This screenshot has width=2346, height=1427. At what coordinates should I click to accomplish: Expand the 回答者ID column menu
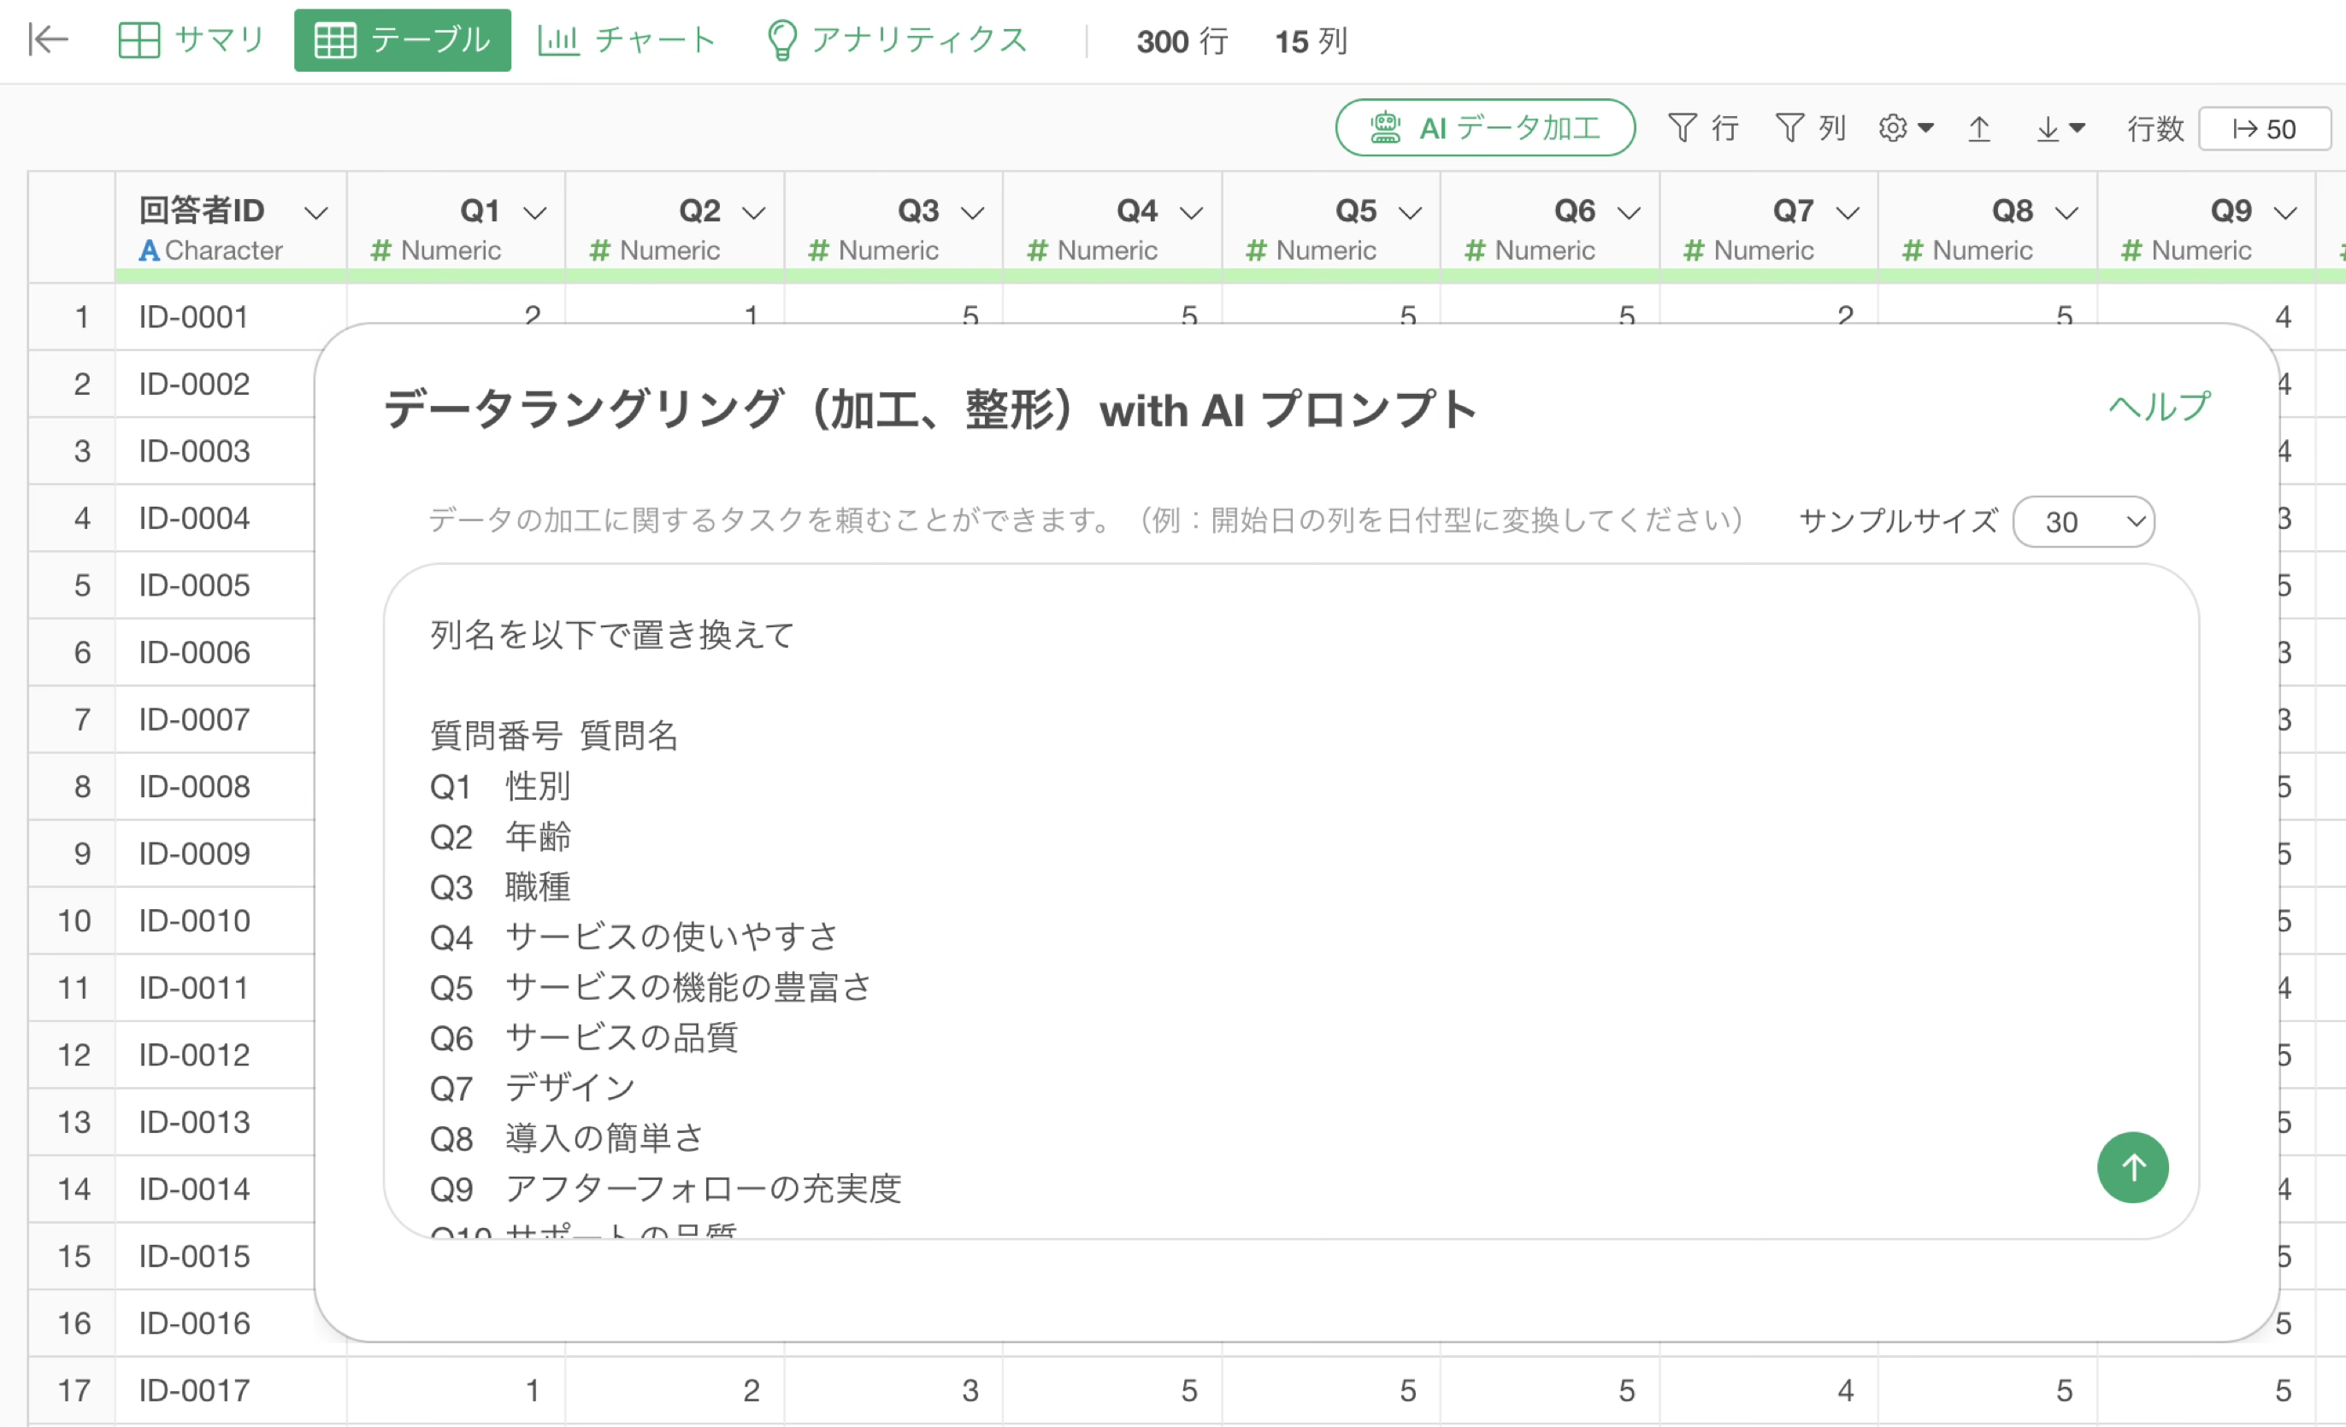[316, 212]
